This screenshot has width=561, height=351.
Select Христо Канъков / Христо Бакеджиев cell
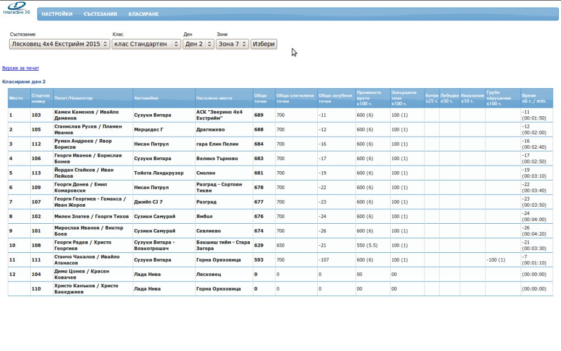tap(93, 288)
